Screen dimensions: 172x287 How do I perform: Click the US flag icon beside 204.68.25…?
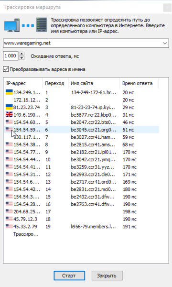point(9,211)
